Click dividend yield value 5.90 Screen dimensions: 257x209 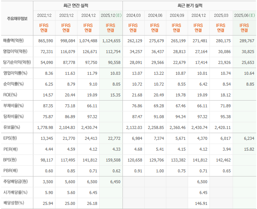click(x=49, y=193)
